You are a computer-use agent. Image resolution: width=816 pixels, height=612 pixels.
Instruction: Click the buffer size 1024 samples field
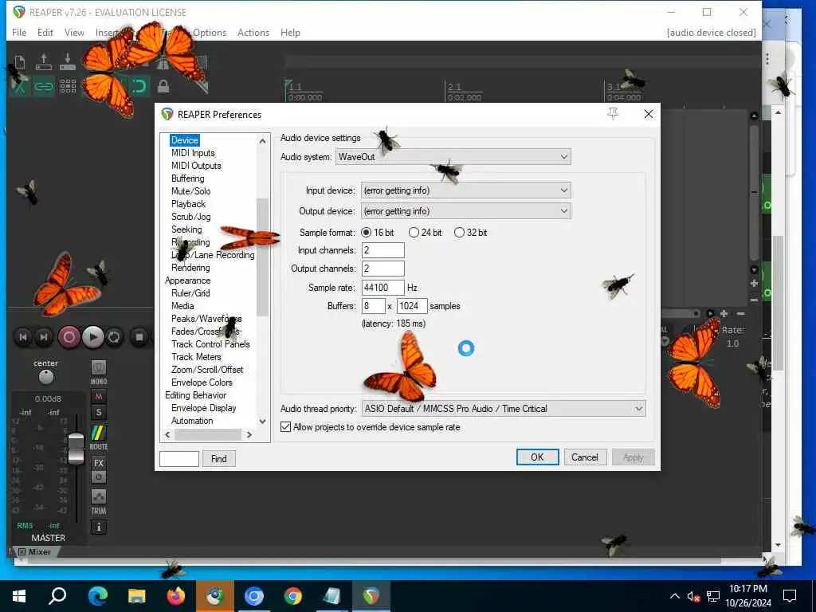tap(412, 306)
